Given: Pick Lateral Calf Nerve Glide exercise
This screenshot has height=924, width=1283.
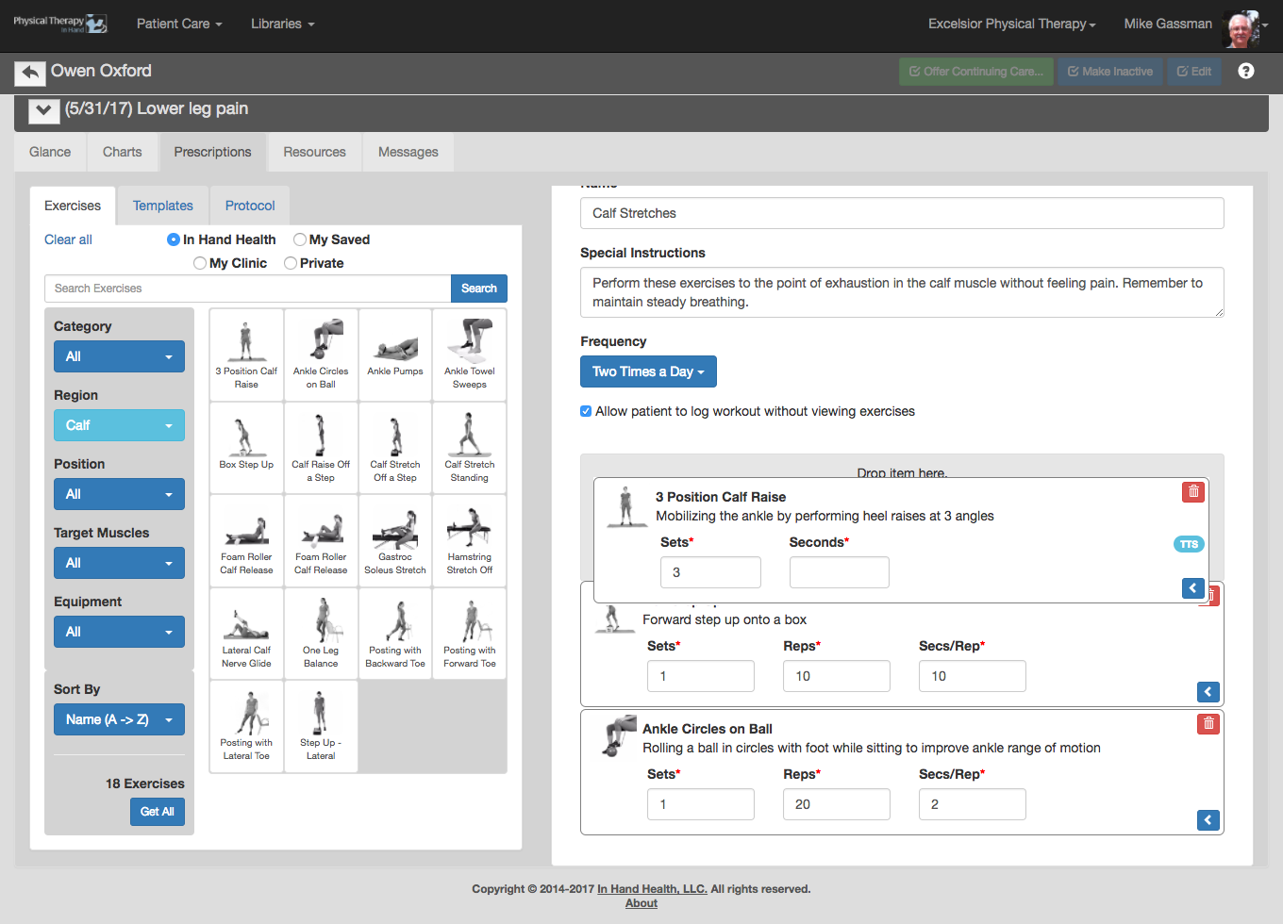Looking at the screenshot, I should click(246, 633).
